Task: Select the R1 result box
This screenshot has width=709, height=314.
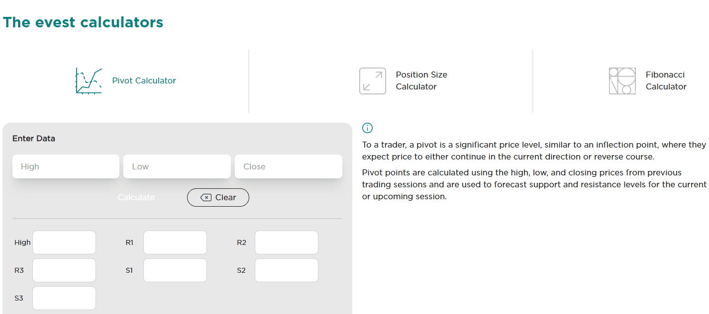Action: (x=175, y=242)
